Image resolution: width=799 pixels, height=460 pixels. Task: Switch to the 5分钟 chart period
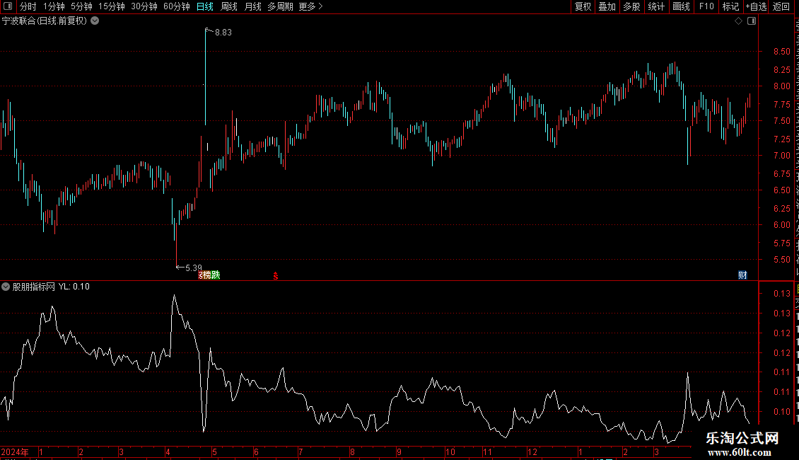(81, 6)
